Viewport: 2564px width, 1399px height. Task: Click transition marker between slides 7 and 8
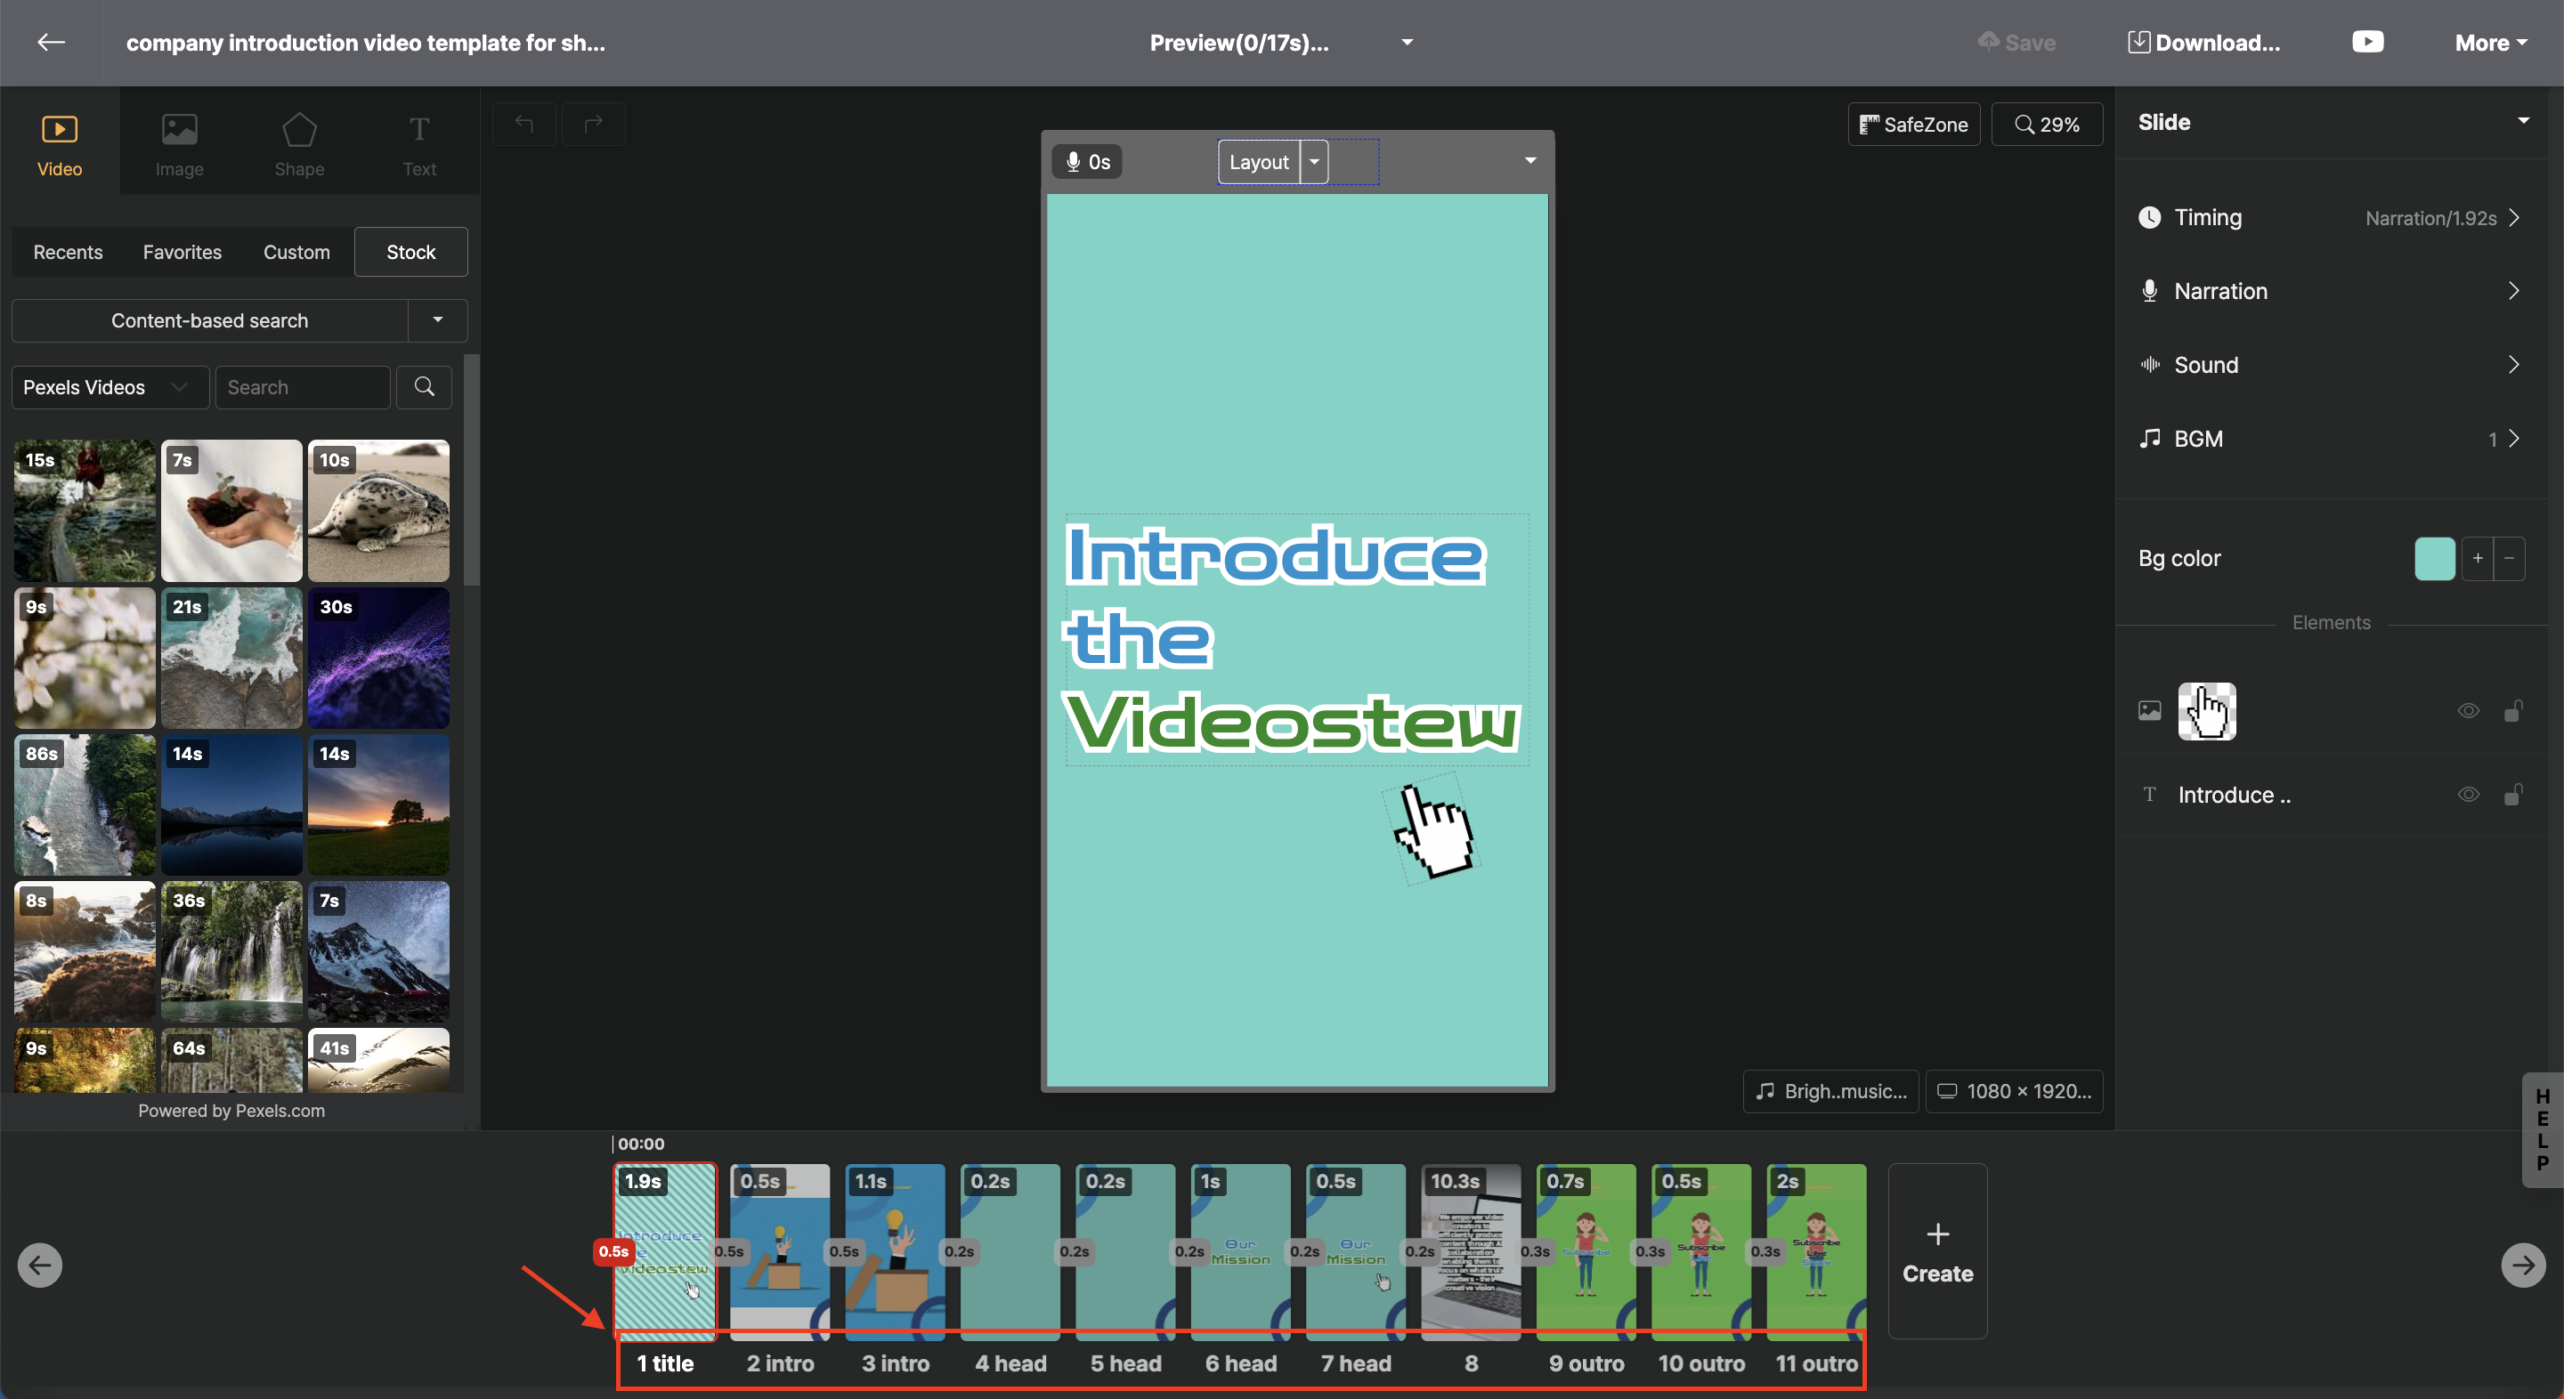(1419, 1250)
